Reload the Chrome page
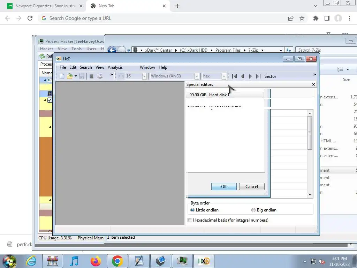 pyautogui.click(x=30, y=18)
